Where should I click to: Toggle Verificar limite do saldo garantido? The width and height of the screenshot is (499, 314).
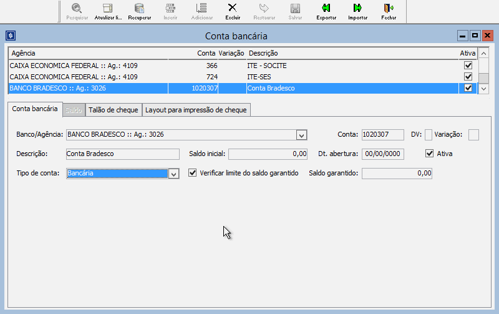[x=193, y=173]
